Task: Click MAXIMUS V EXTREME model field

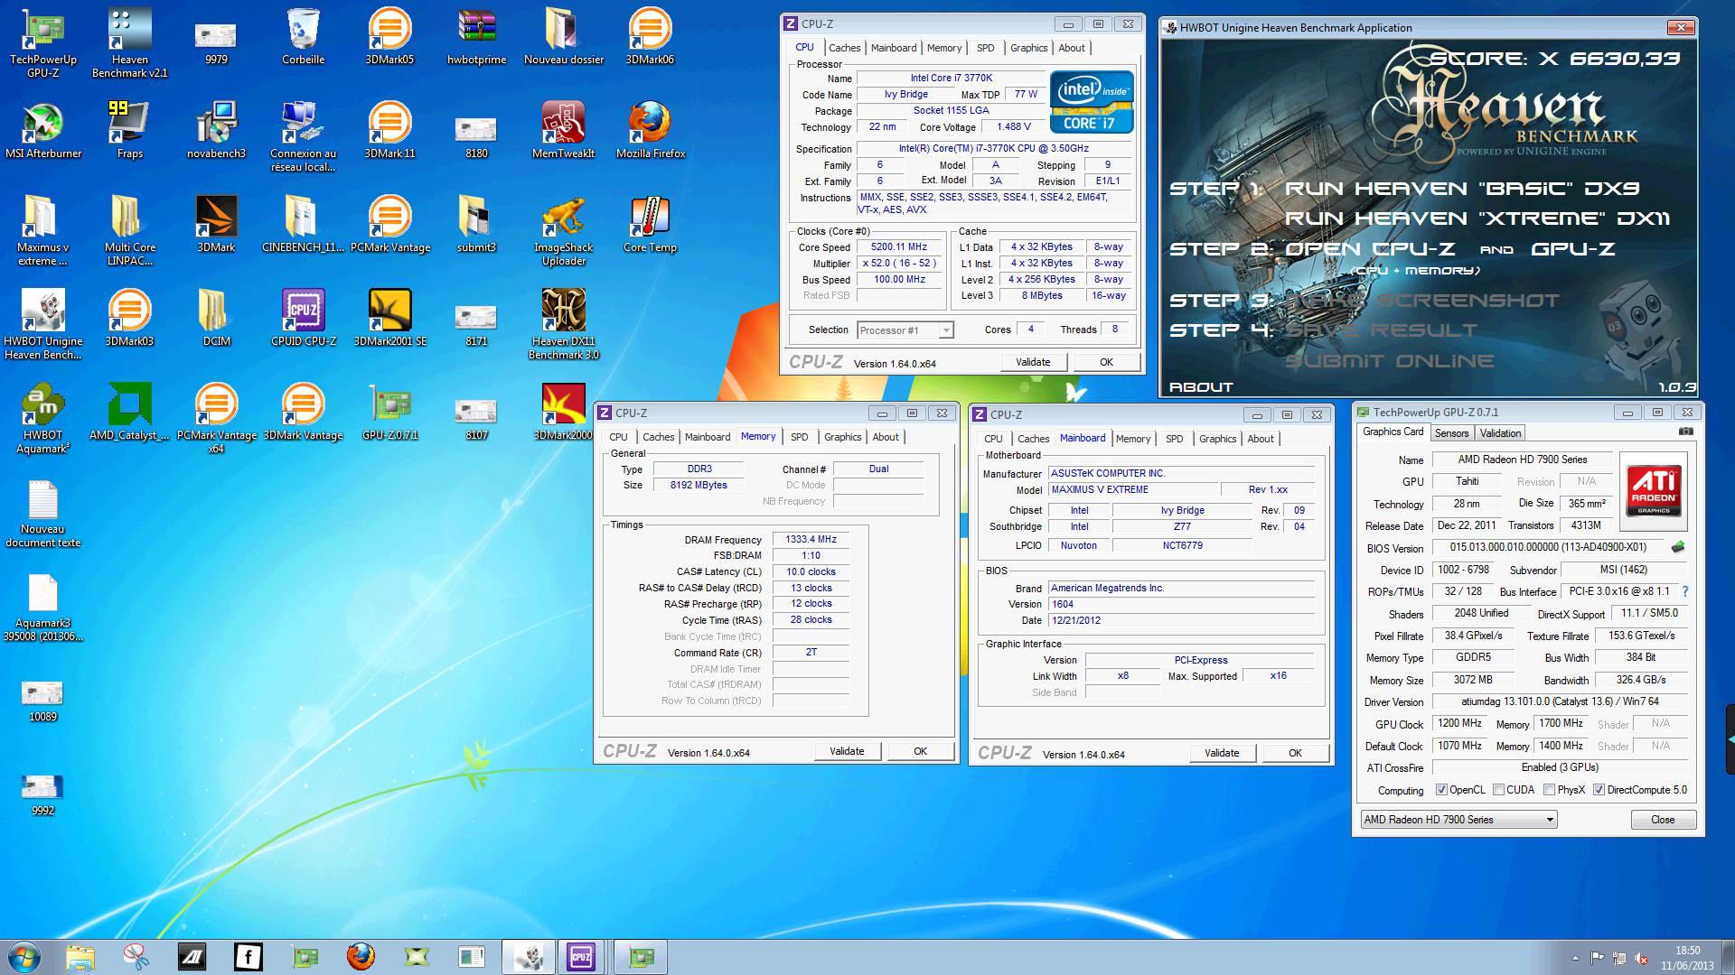Action: point(1132,490)
